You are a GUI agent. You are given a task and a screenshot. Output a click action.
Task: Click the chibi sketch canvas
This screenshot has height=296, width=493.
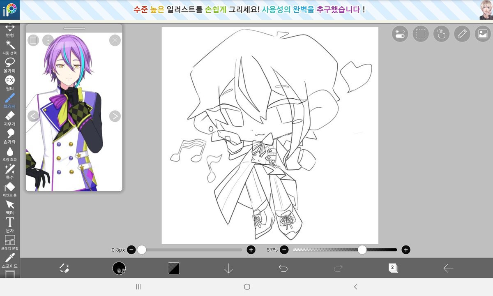point(270,136)
